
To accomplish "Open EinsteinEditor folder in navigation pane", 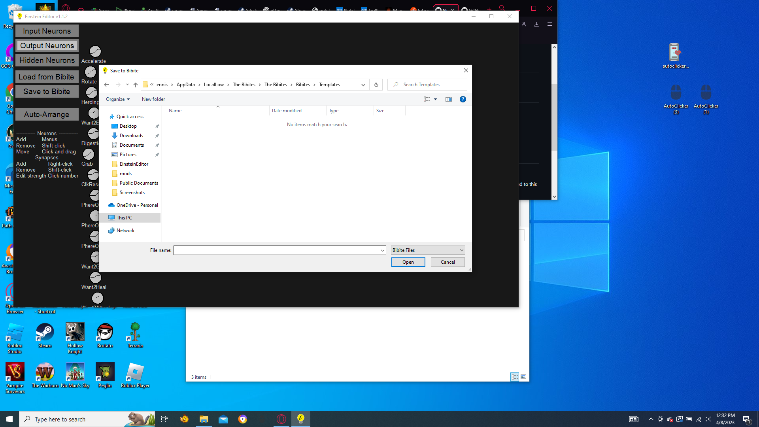I will (x=134, y=164).
